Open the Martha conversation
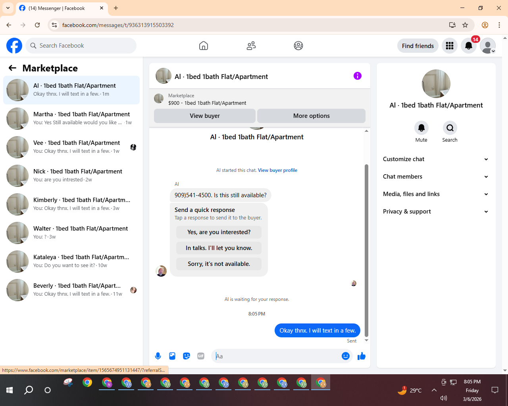Viewport: 508px width, 406px height. tap(71, 119)
